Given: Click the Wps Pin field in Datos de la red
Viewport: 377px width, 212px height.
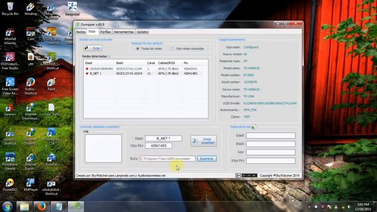Looking at the screenshot, I should tap(271, 161).
